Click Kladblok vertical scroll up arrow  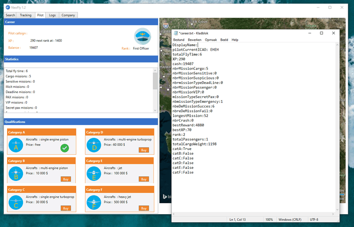tap(337, 45)
